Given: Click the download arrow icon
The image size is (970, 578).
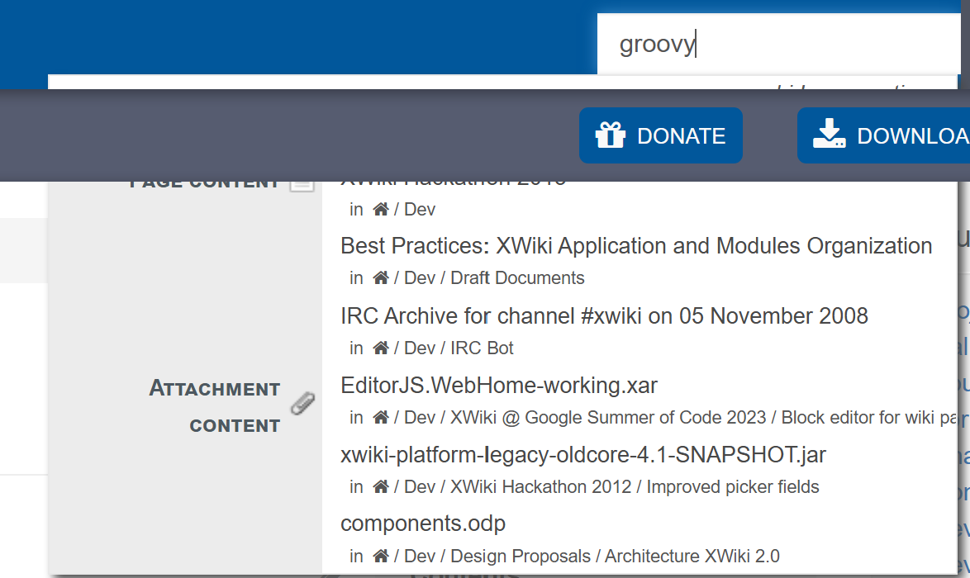Looking at the screenshot, I should click(x=829, y=134).
